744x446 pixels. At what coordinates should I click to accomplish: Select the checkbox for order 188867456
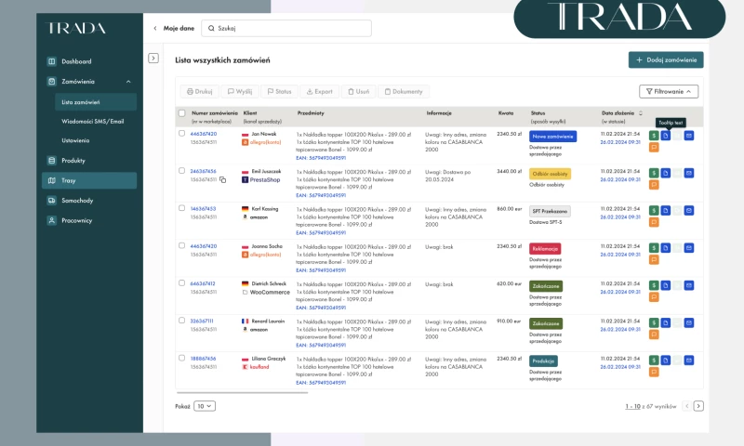click(181, 358)
